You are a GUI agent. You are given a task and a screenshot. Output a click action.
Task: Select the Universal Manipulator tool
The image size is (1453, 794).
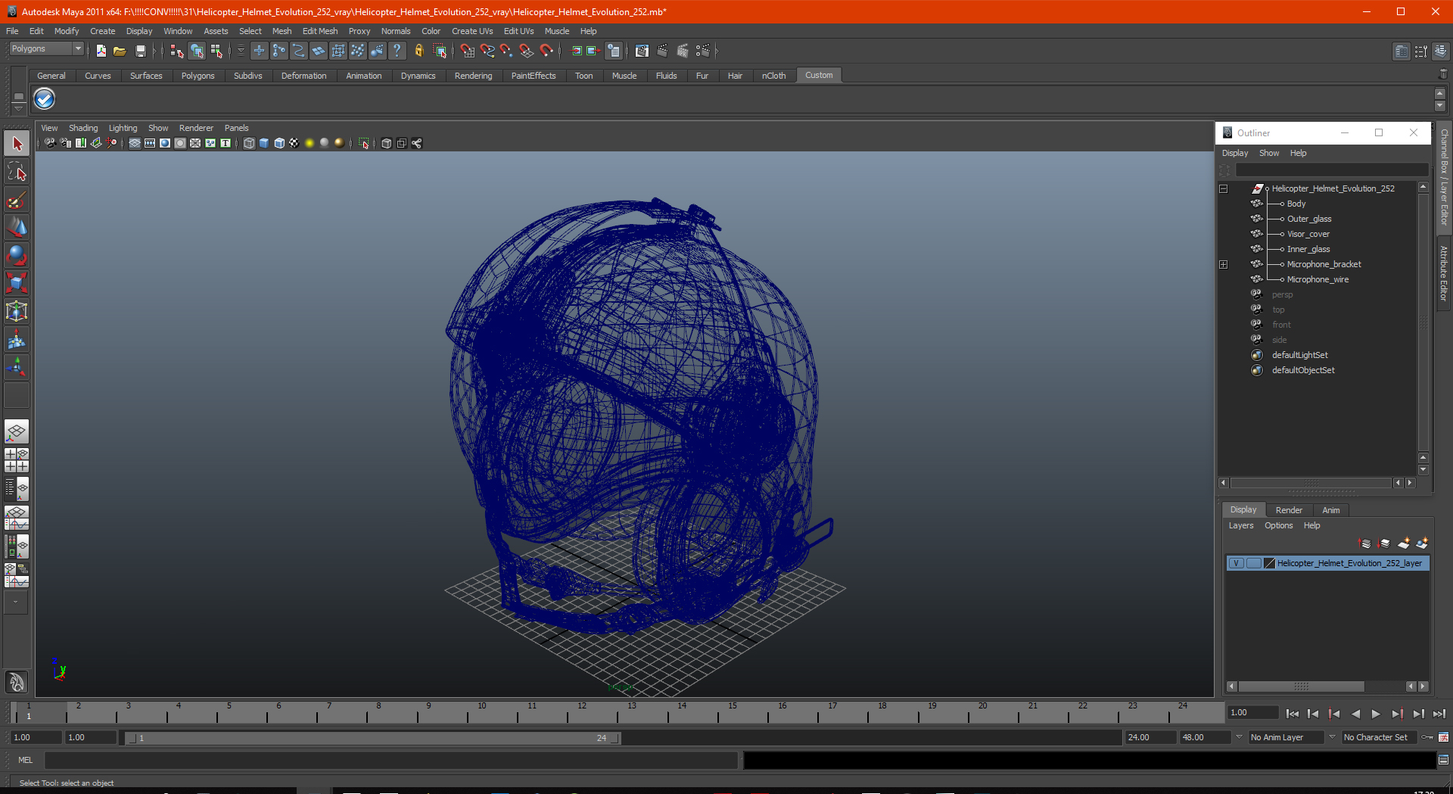point(17,311)
